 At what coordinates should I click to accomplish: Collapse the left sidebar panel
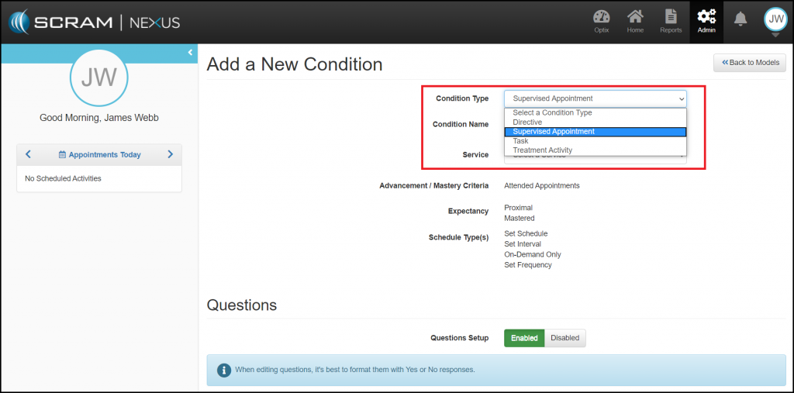[x=190, y=53]
